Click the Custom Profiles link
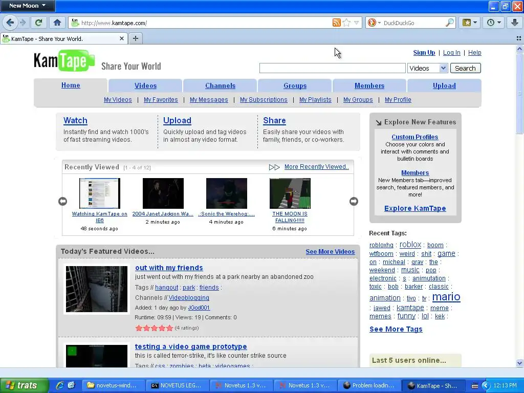The height and width of the screenshot is (393, 524). 414,137
